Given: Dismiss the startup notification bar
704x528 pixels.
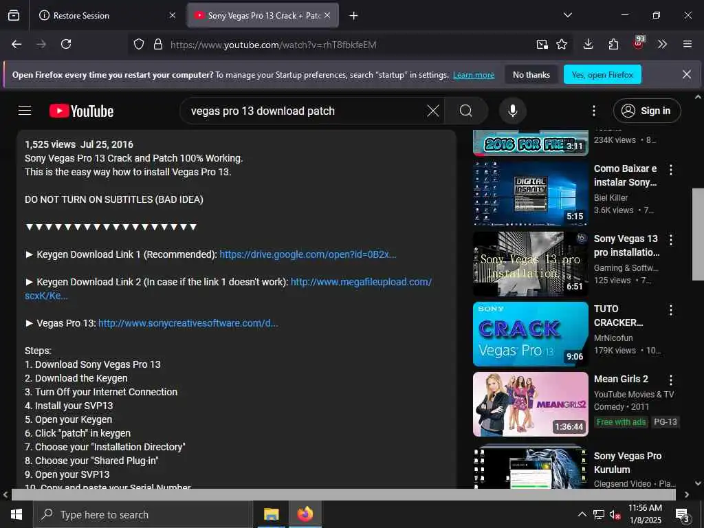Looking at the screenshot, I should (x=687, y=74).
